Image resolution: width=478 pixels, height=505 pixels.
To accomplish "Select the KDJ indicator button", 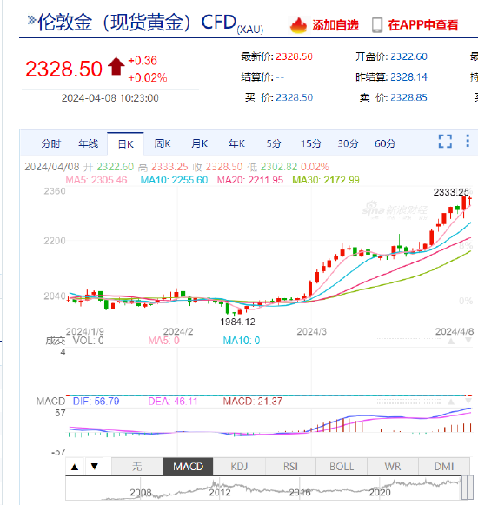I will point(239,467).
